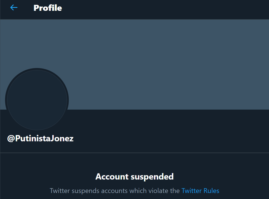
Task: Click the word 'Profile' in top bar
Action: click(48, 8)
